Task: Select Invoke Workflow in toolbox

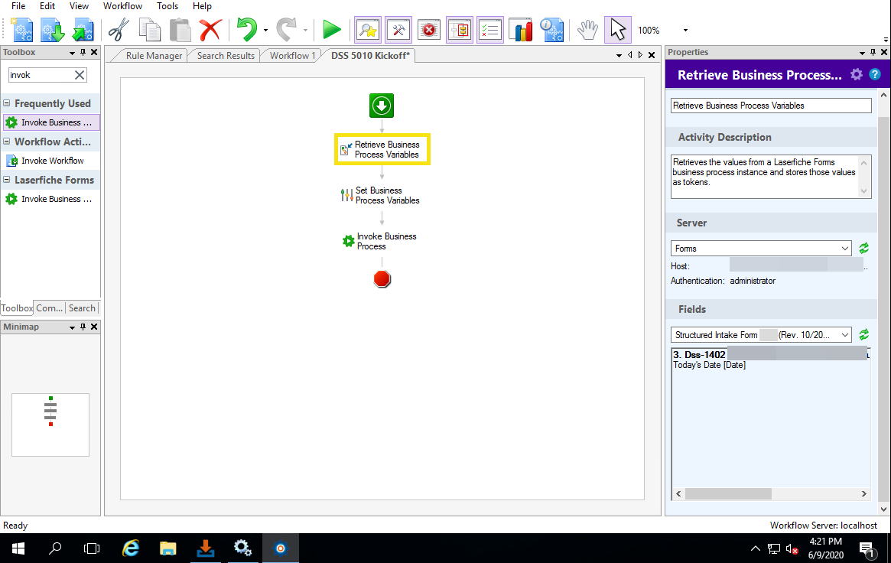Action: [52, 161]
